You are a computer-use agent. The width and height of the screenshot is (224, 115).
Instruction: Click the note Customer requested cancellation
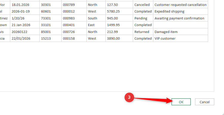pos(181,5)
